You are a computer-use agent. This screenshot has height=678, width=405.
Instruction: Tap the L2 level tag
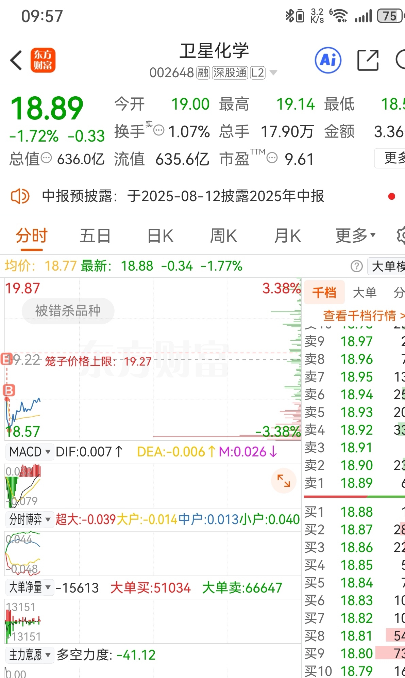(258, 72)
